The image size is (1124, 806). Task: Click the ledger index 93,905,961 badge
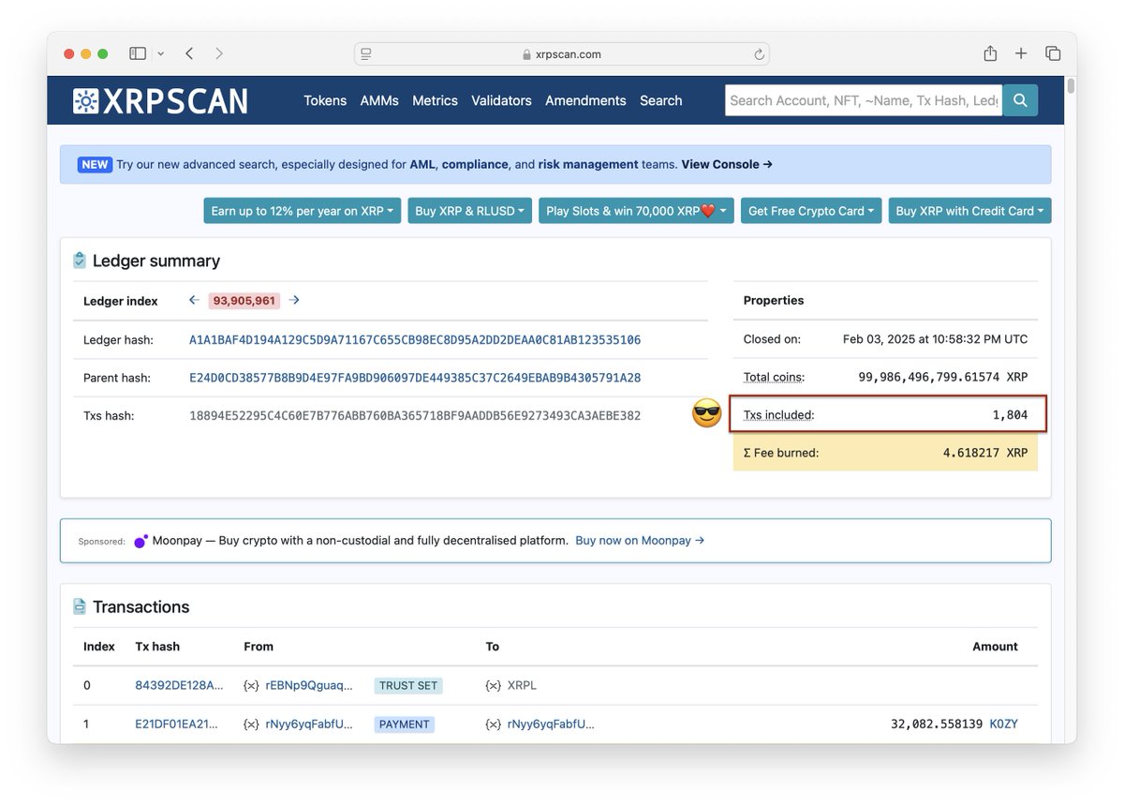tap(244, 301)
